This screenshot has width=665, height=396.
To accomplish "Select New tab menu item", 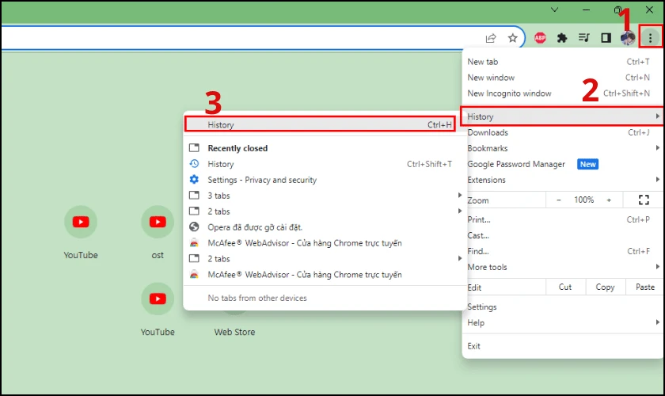I will click(x=562, y=62).
